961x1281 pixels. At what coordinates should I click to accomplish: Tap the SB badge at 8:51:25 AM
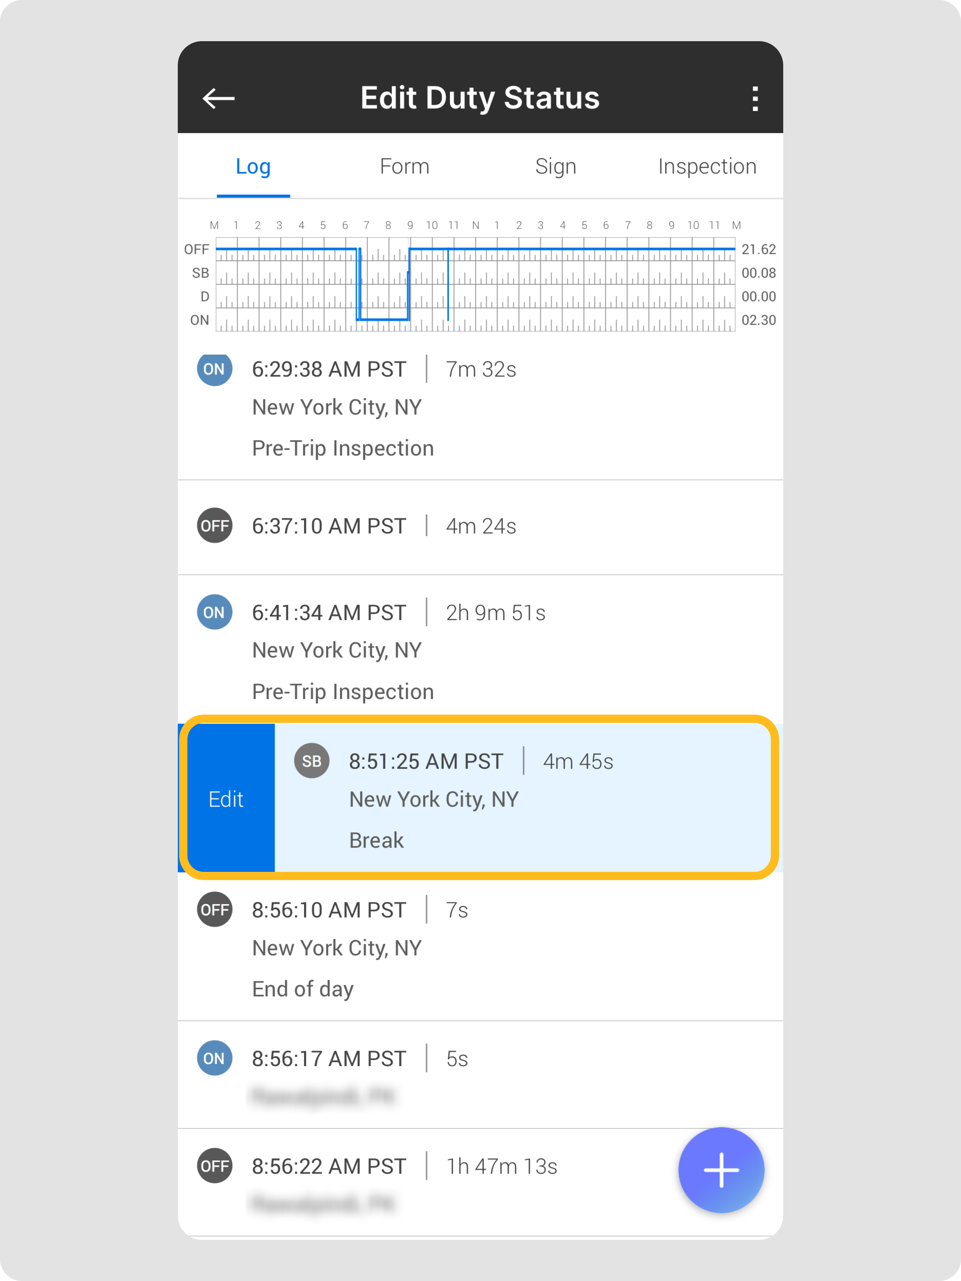311,761
